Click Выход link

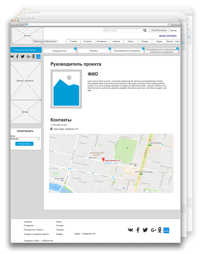point(173,31)
